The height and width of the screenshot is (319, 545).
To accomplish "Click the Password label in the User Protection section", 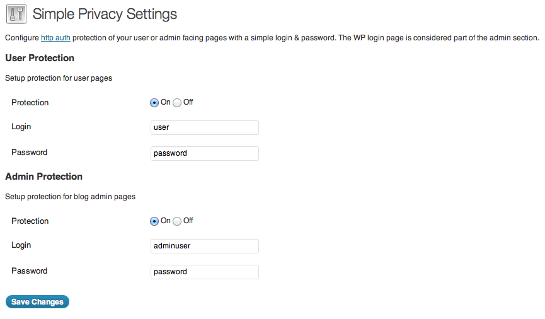I will click(x=29, y=153).
